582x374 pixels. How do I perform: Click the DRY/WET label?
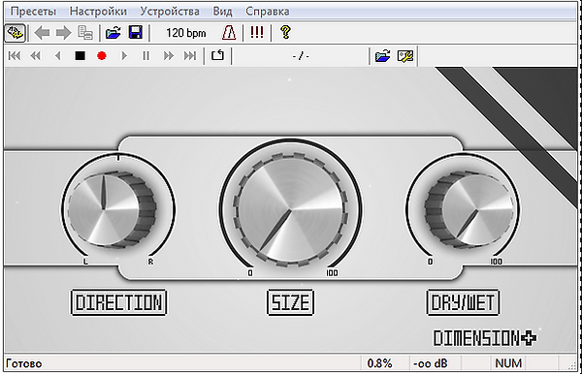(464, 303)
